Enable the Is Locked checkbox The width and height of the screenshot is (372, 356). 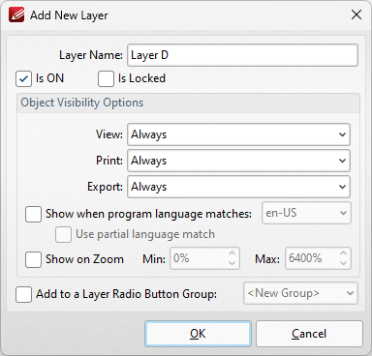tap(106, 79)
